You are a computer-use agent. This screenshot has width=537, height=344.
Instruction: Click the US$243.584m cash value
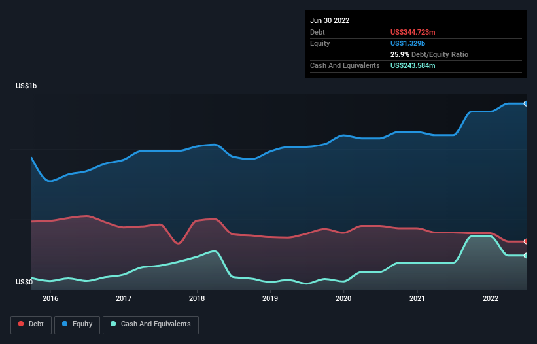point(413,65)
